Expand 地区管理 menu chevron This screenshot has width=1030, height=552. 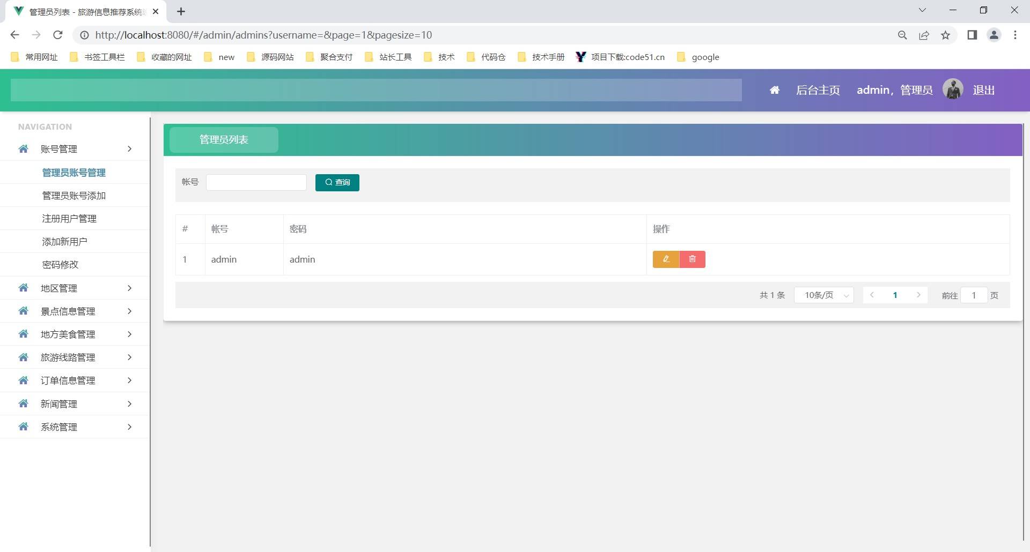(x=129, y=288)
